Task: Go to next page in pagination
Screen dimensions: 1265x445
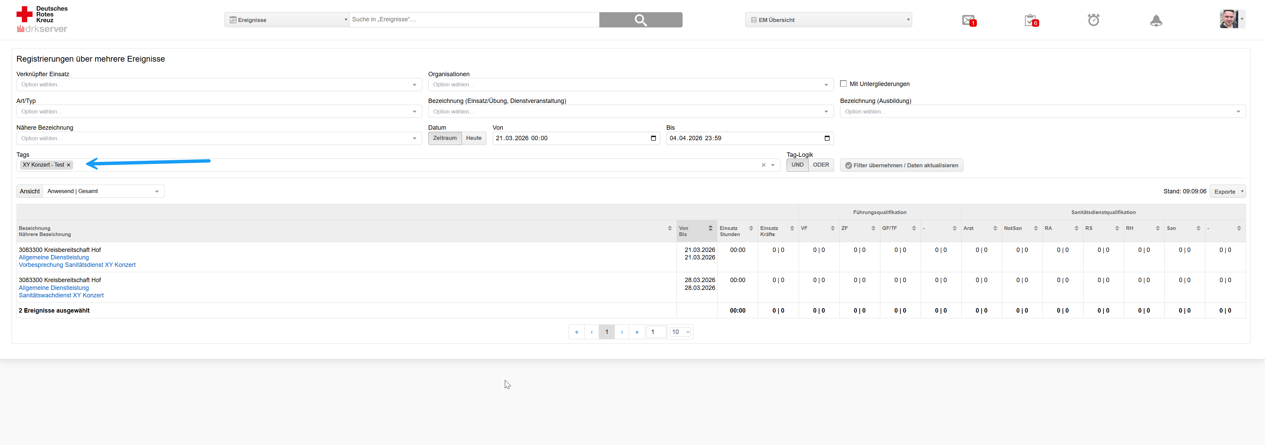Action: click(622, 332)
